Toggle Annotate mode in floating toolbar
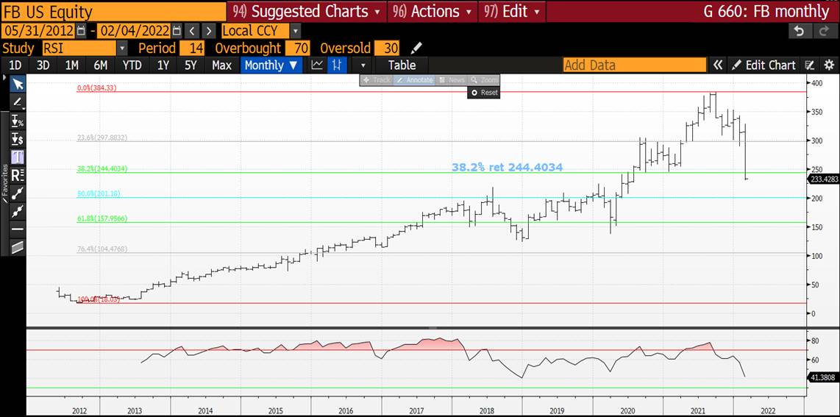Screen dimensions: 840x417 (x=413, y=79)
